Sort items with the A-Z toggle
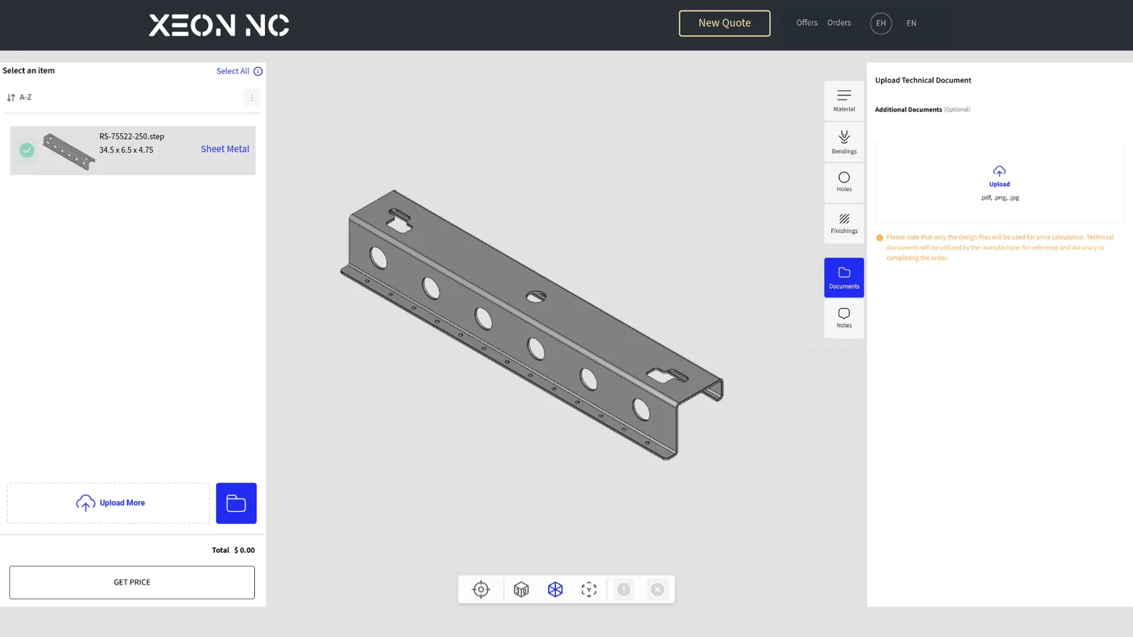The height and width of the screenshot is (637, 1133). click(x=19, y=98)
